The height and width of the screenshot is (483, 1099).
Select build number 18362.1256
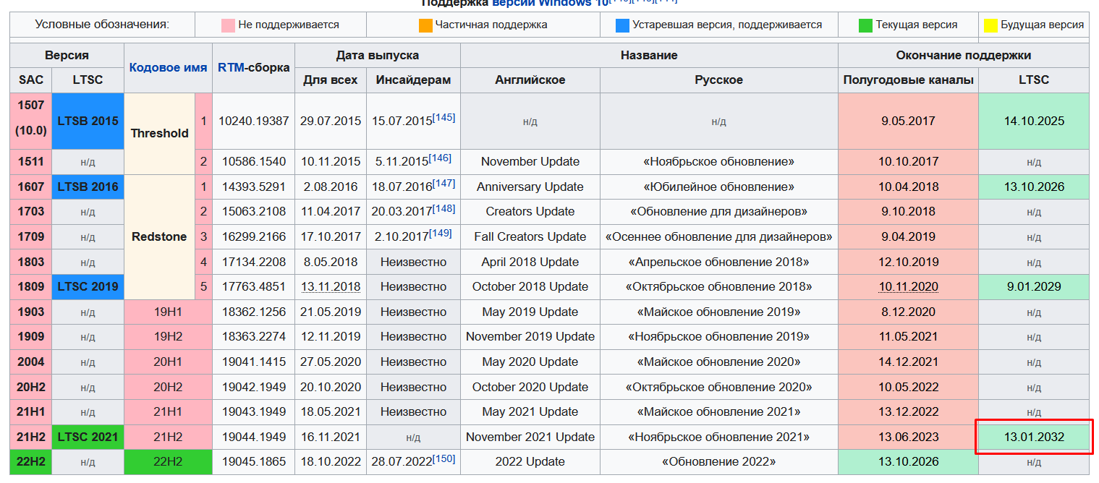pos(253,312)
